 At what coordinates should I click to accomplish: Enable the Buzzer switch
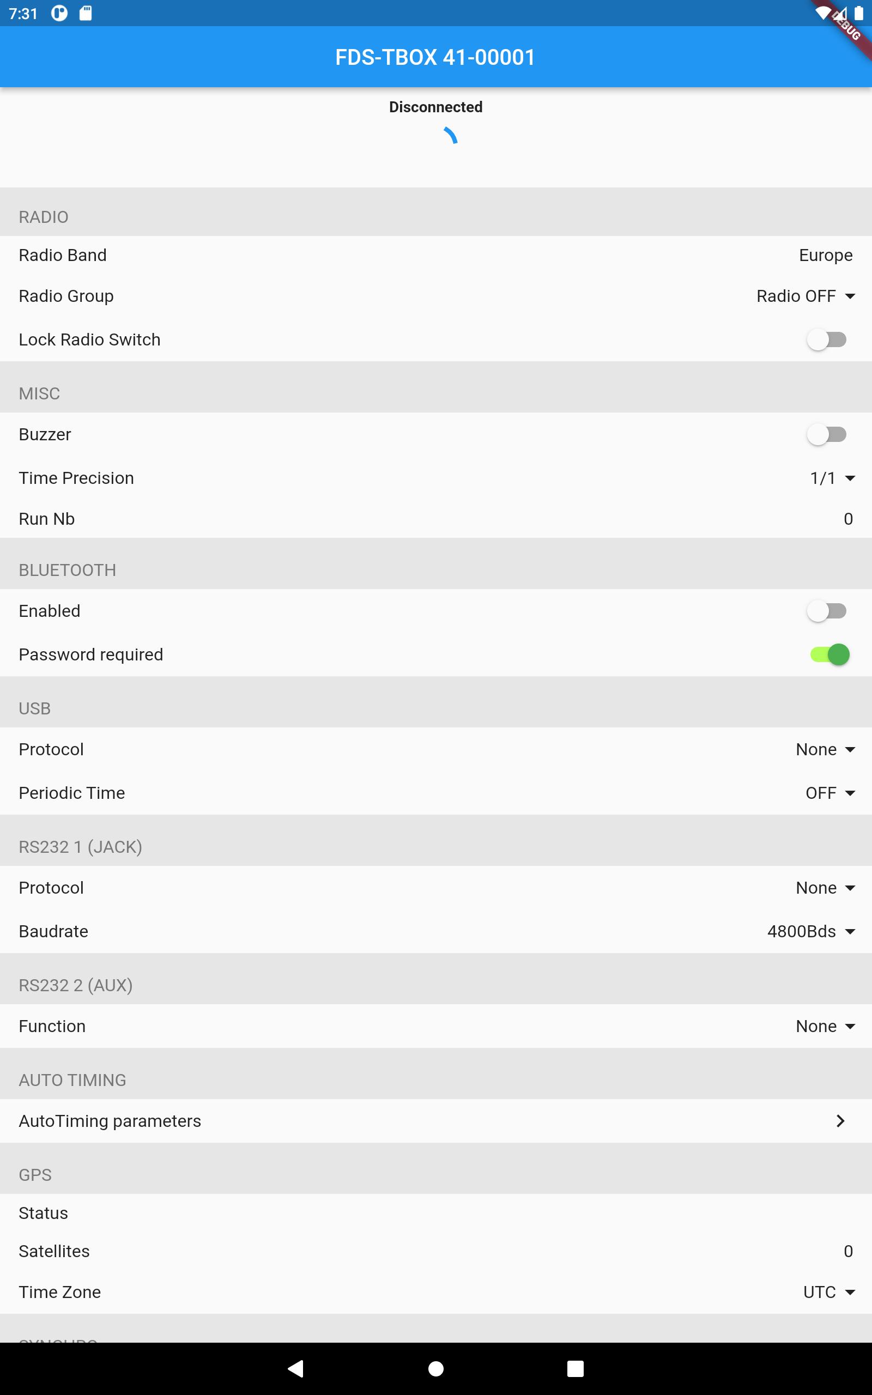coord(826,434)
